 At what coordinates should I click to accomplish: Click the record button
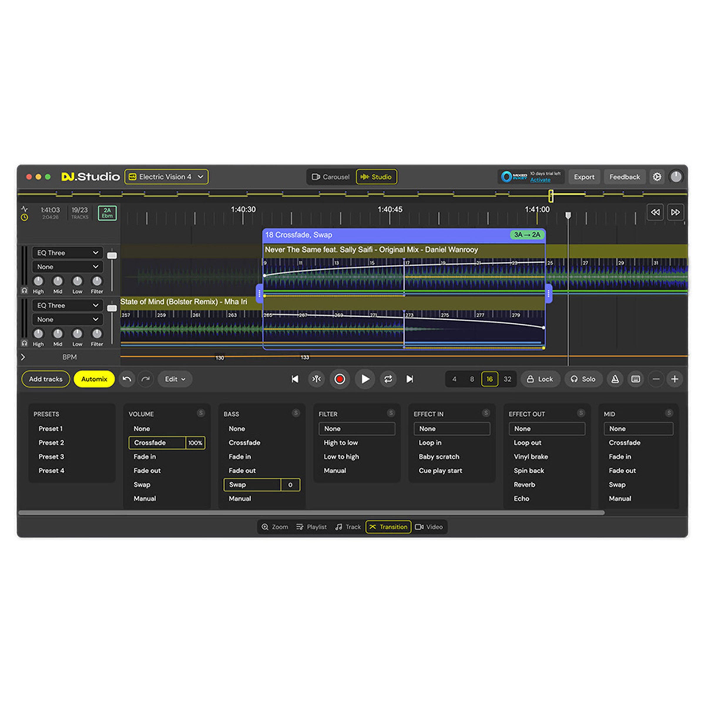coord(339,379)
